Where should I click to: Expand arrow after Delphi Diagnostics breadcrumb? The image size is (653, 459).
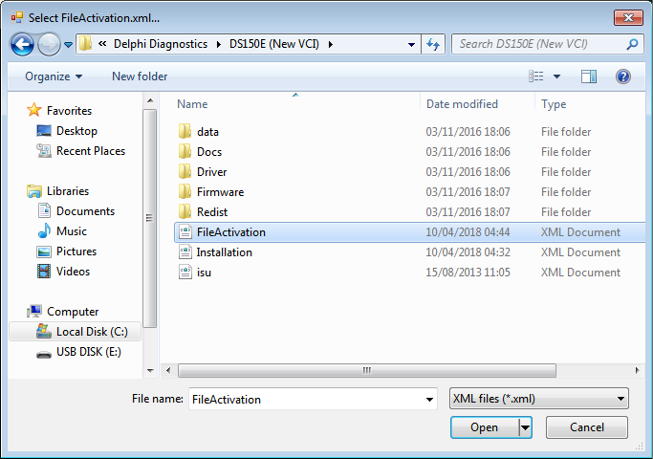[219, 44]
